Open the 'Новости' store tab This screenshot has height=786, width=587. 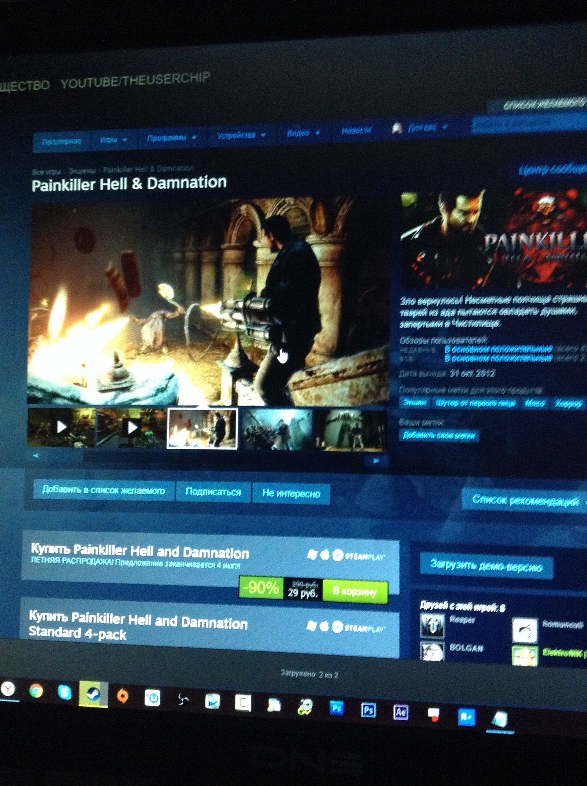pos(356,131)
